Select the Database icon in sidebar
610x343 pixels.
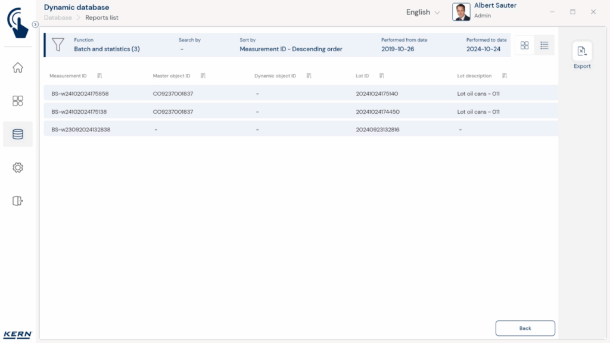click(18, 134)
